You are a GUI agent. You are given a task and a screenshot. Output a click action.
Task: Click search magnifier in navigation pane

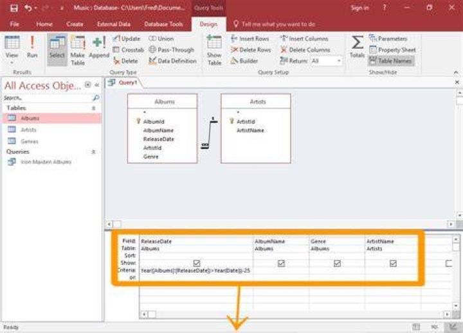96,98
